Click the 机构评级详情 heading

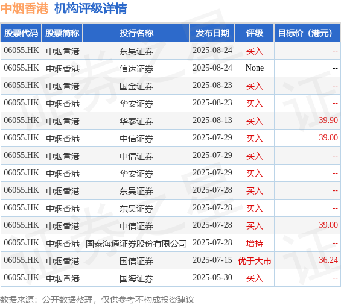coord(91,8)
